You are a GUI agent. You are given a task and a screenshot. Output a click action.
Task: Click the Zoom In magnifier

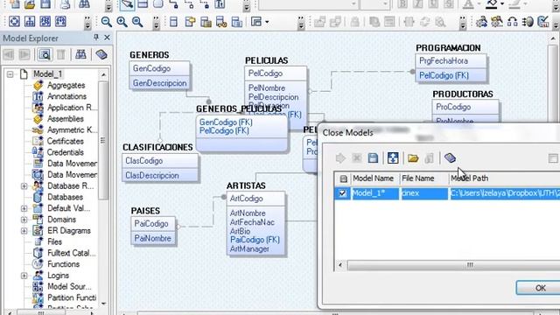coord(122,22)
